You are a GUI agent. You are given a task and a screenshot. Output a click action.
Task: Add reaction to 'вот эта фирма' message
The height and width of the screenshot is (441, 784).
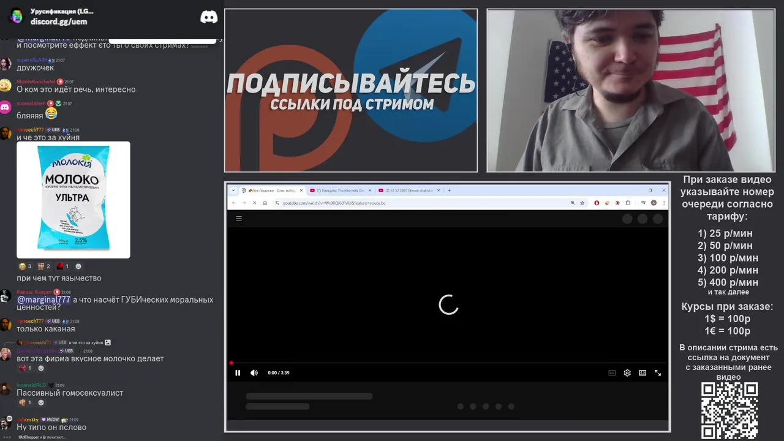pyautogui.click(x=41, y=368)
